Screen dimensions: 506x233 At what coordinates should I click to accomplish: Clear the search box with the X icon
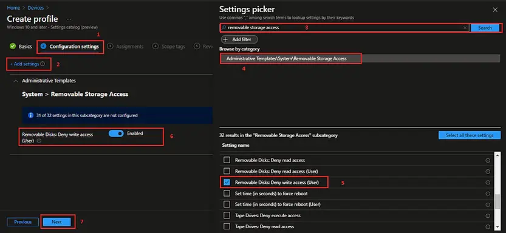click(x=465, y=28)
